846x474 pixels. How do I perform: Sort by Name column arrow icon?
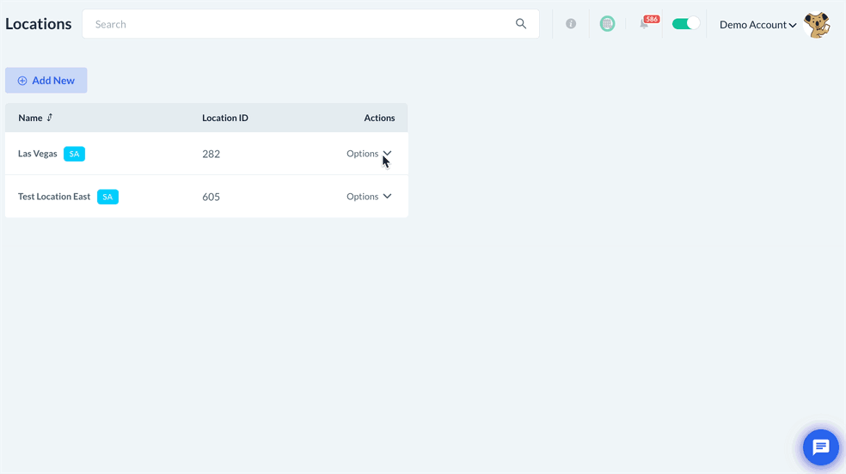click(x=50, y=118)
